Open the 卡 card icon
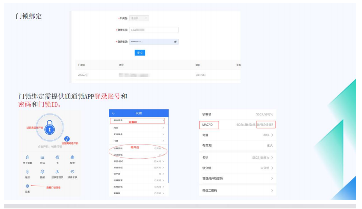 coord(57,157)
